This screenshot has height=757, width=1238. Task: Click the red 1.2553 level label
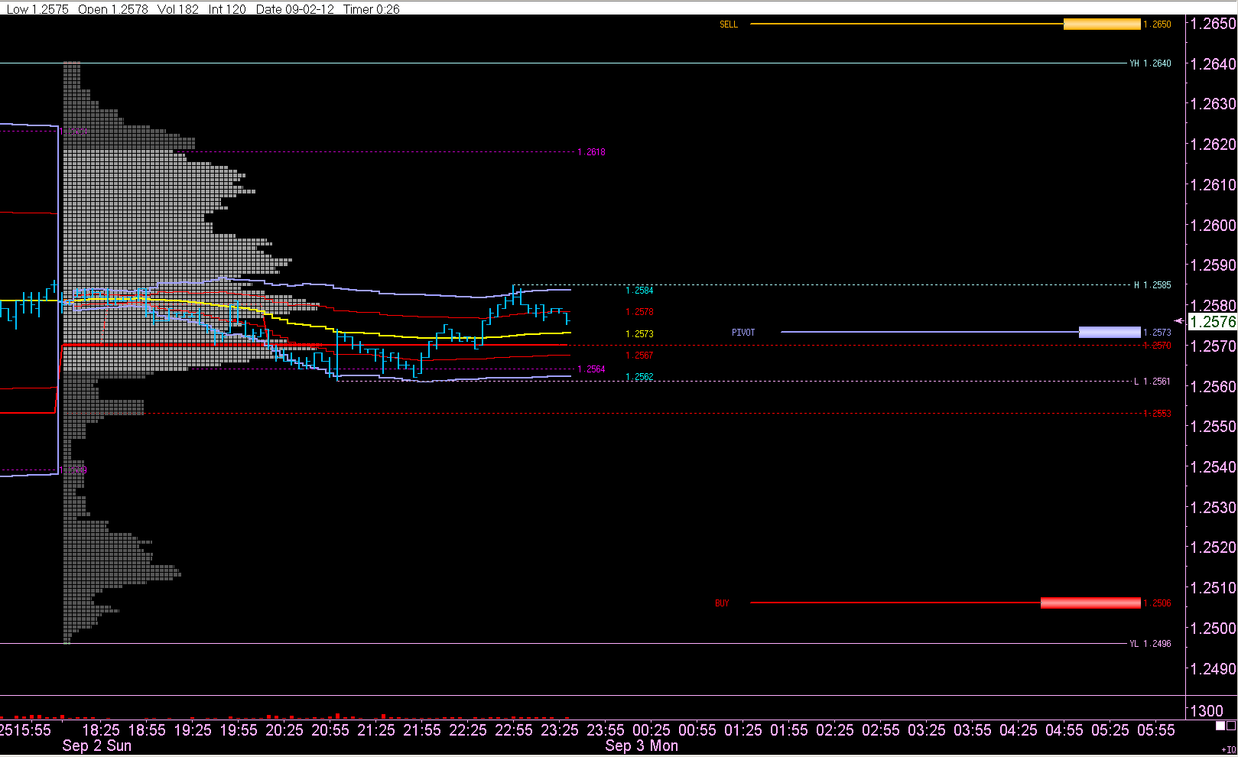point(1157,414)
